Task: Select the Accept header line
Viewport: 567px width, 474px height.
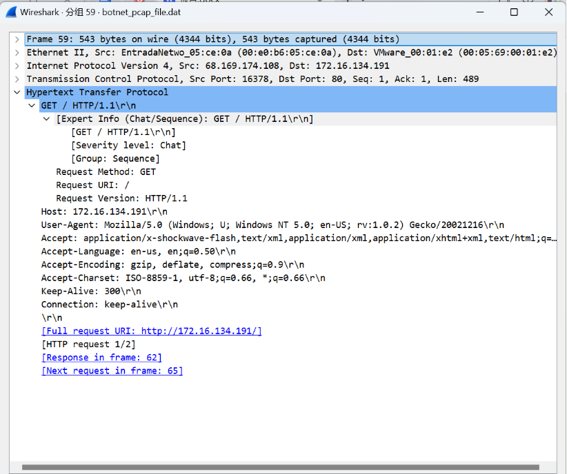Action: [299, 238]
